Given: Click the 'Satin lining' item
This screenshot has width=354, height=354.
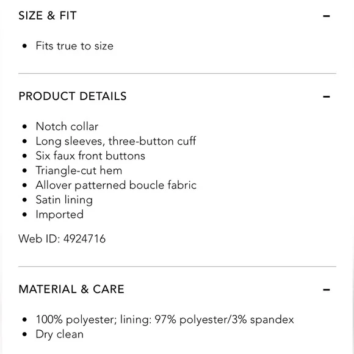Looking at the screenshot, I should [64, 200].
